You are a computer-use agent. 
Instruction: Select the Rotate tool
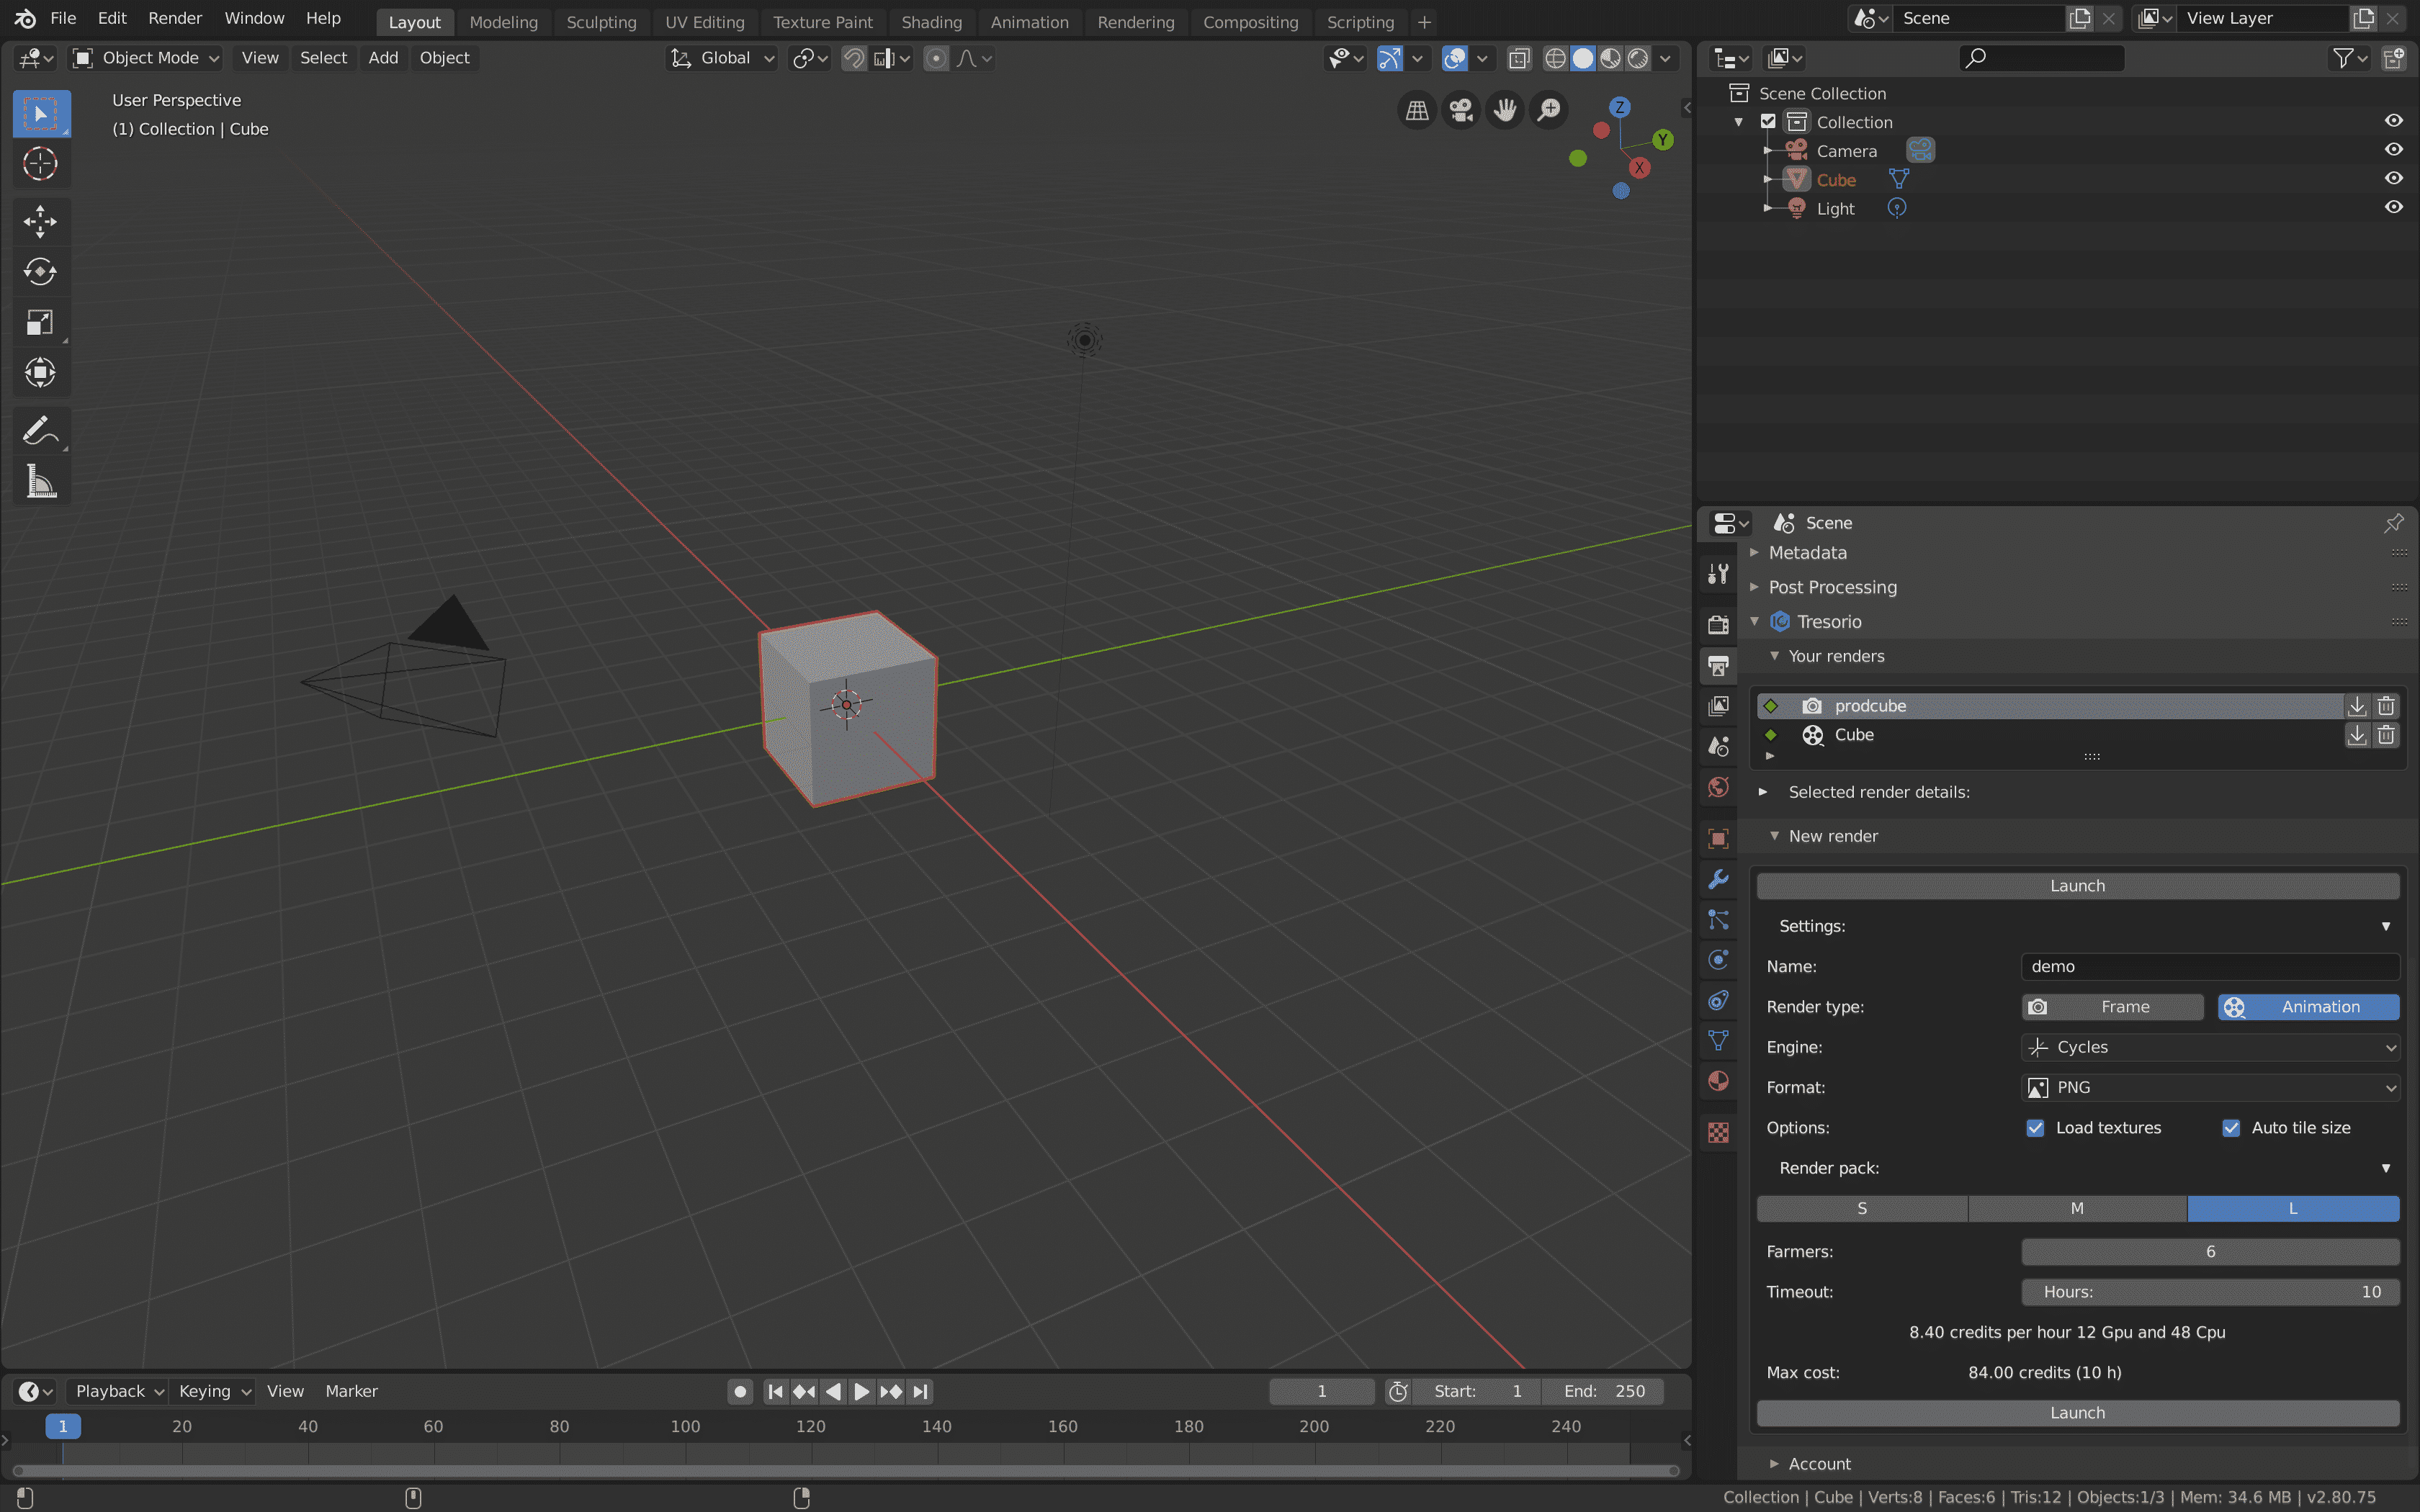[x=41, y=272]
